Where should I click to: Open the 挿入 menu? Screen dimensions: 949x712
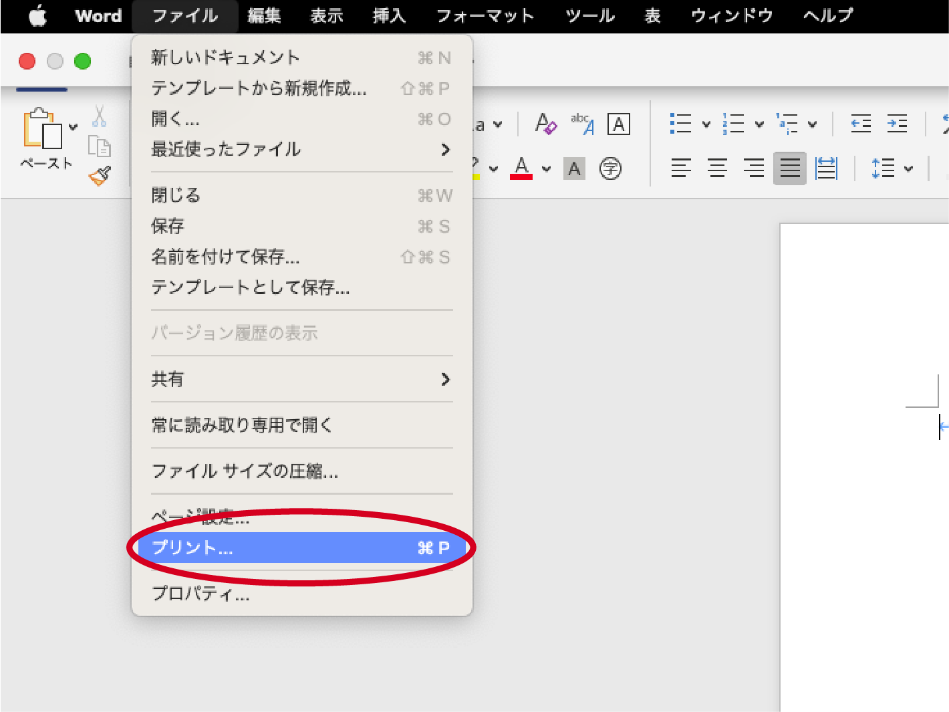(389, 15)
